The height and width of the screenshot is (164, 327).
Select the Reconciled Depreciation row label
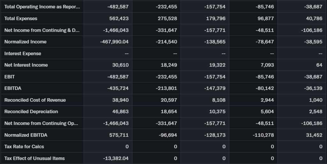(x=31, y=112)
